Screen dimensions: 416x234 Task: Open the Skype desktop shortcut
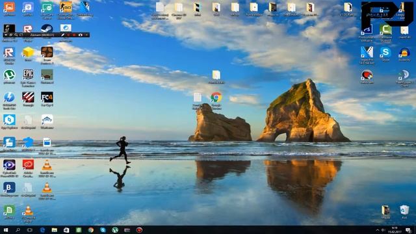(x=385, y=53)
